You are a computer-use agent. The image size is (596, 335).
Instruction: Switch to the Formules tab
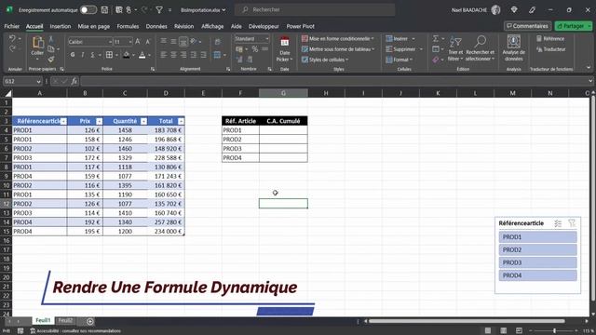point(128,26)
